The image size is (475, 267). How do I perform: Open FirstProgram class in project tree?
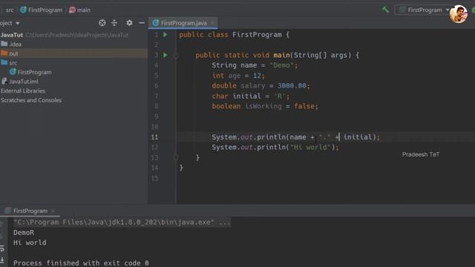30,72
